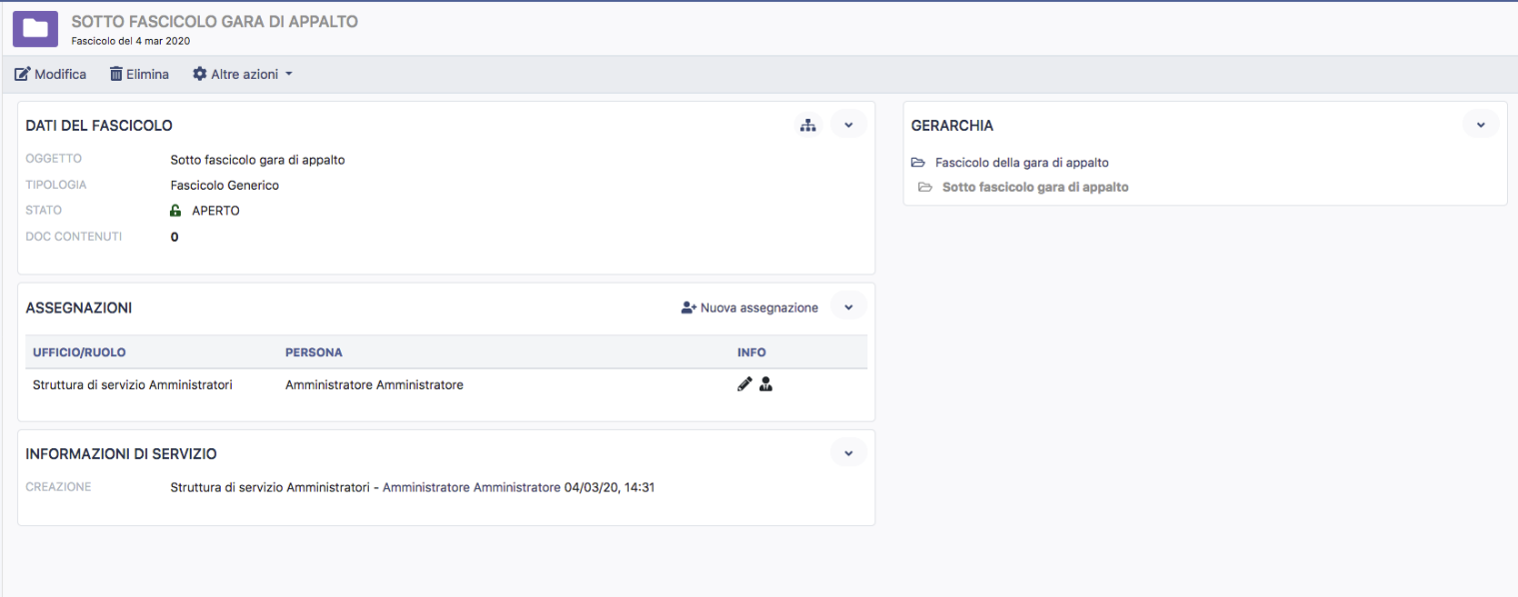The image size is (1518, 597).
Task: Click the open folder icon beside parent fascicolo
Action: [x=918, y=163]
